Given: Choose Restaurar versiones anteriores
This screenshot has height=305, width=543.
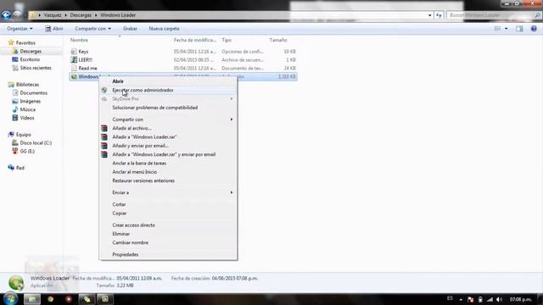Looking at the screenshot, I should [x=143, y=180].
